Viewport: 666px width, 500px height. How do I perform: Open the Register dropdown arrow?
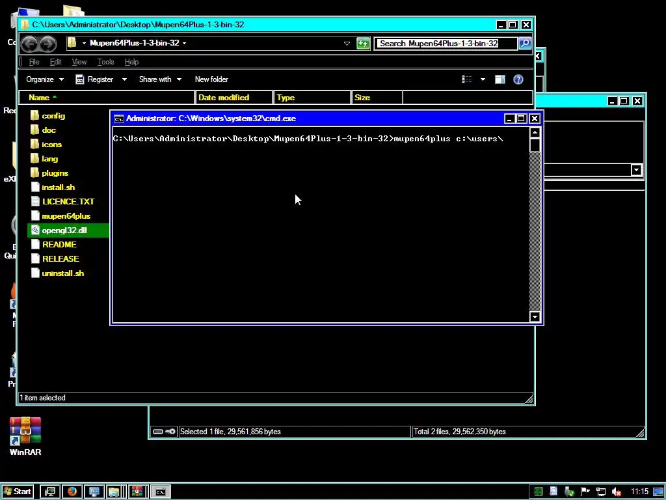(x=124, y=79)
